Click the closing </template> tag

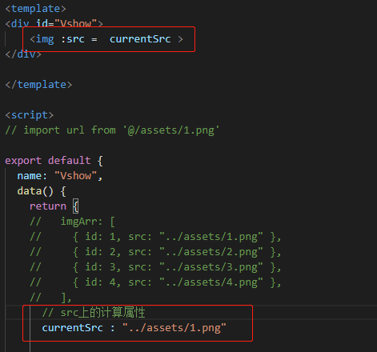(x=38, y=85)
